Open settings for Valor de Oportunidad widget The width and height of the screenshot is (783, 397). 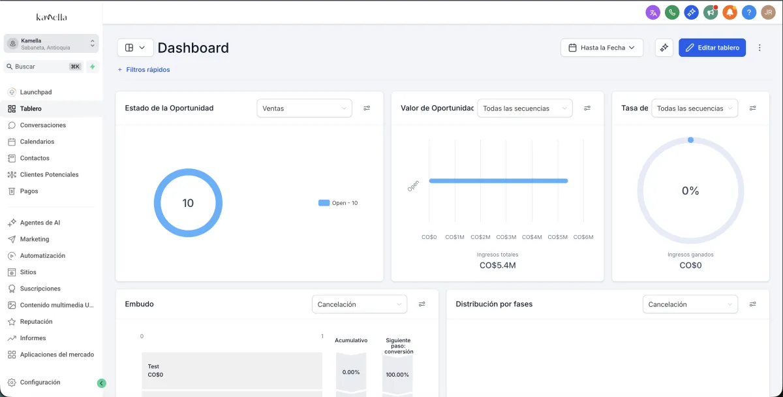point(587,108)
